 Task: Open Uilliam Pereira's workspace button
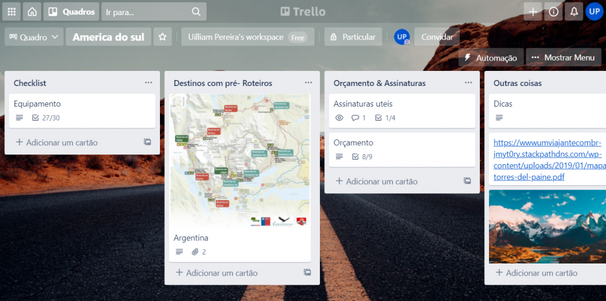point(248,37)
